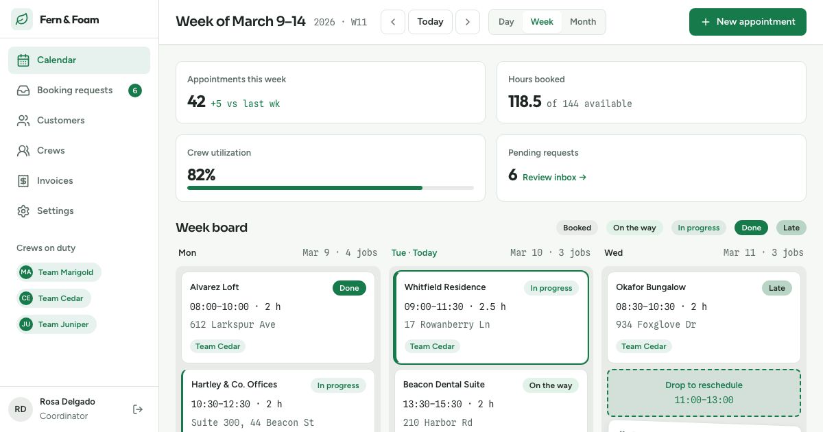Open the Beacon Dental Suite appointment

(x=491, y=401)
